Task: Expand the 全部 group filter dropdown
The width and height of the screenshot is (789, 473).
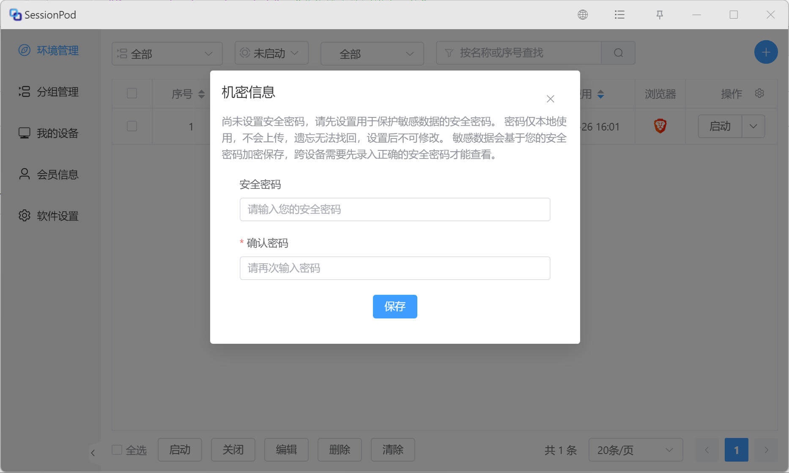Action: click(167, 54)
